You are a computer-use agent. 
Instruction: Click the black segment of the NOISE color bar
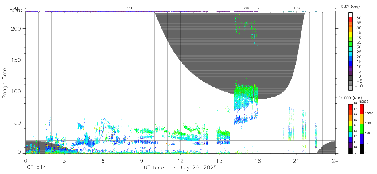tap(361, 148)
